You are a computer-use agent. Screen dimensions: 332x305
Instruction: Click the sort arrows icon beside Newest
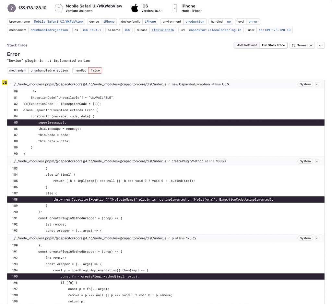click(x=294, y=45)
